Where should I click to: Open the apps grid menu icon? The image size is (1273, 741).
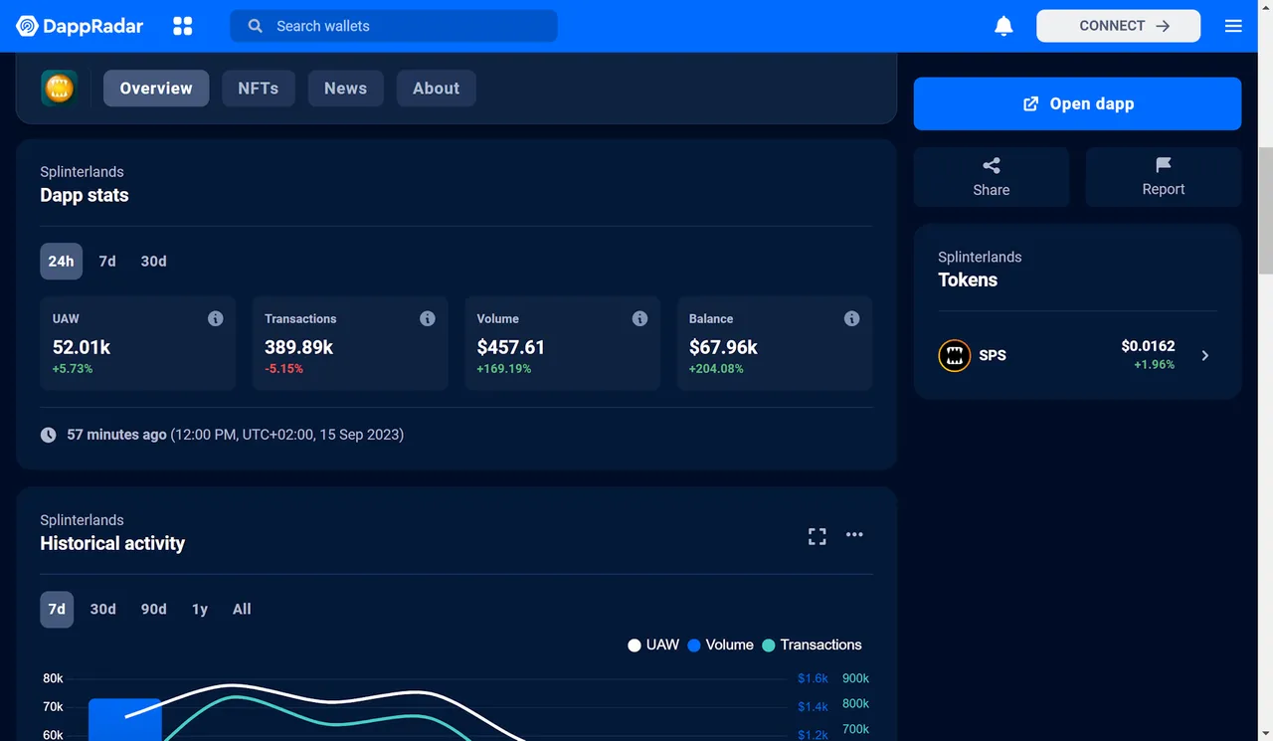[183, 26]
